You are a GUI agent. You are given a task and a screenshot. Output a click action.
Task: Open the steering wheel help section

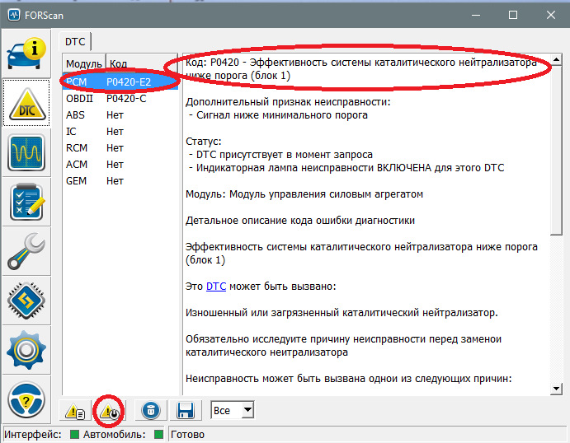[x=26, y=399]
